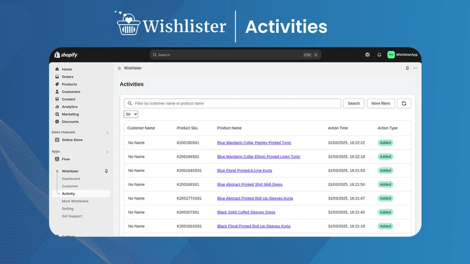Open Black Solid Cuffed Sleeves Dress link
Image resolution: width=470 pixels, height=264 pixels.
pos(246,212)
